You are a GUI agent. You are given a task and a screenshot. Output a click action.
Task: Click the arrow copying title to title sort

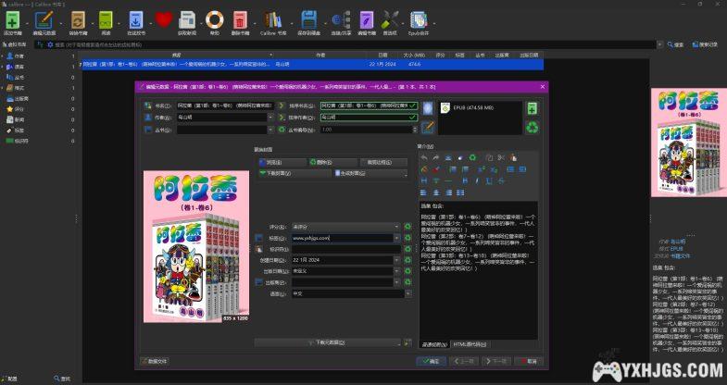pyautogui.click(x=282, y=106)
